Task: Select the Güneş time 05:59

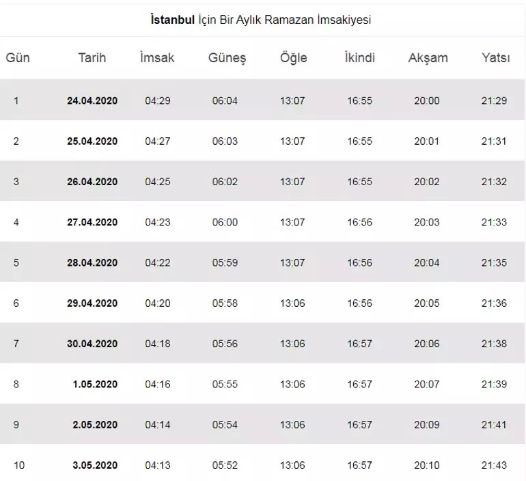Action: [x=225, y=262]
